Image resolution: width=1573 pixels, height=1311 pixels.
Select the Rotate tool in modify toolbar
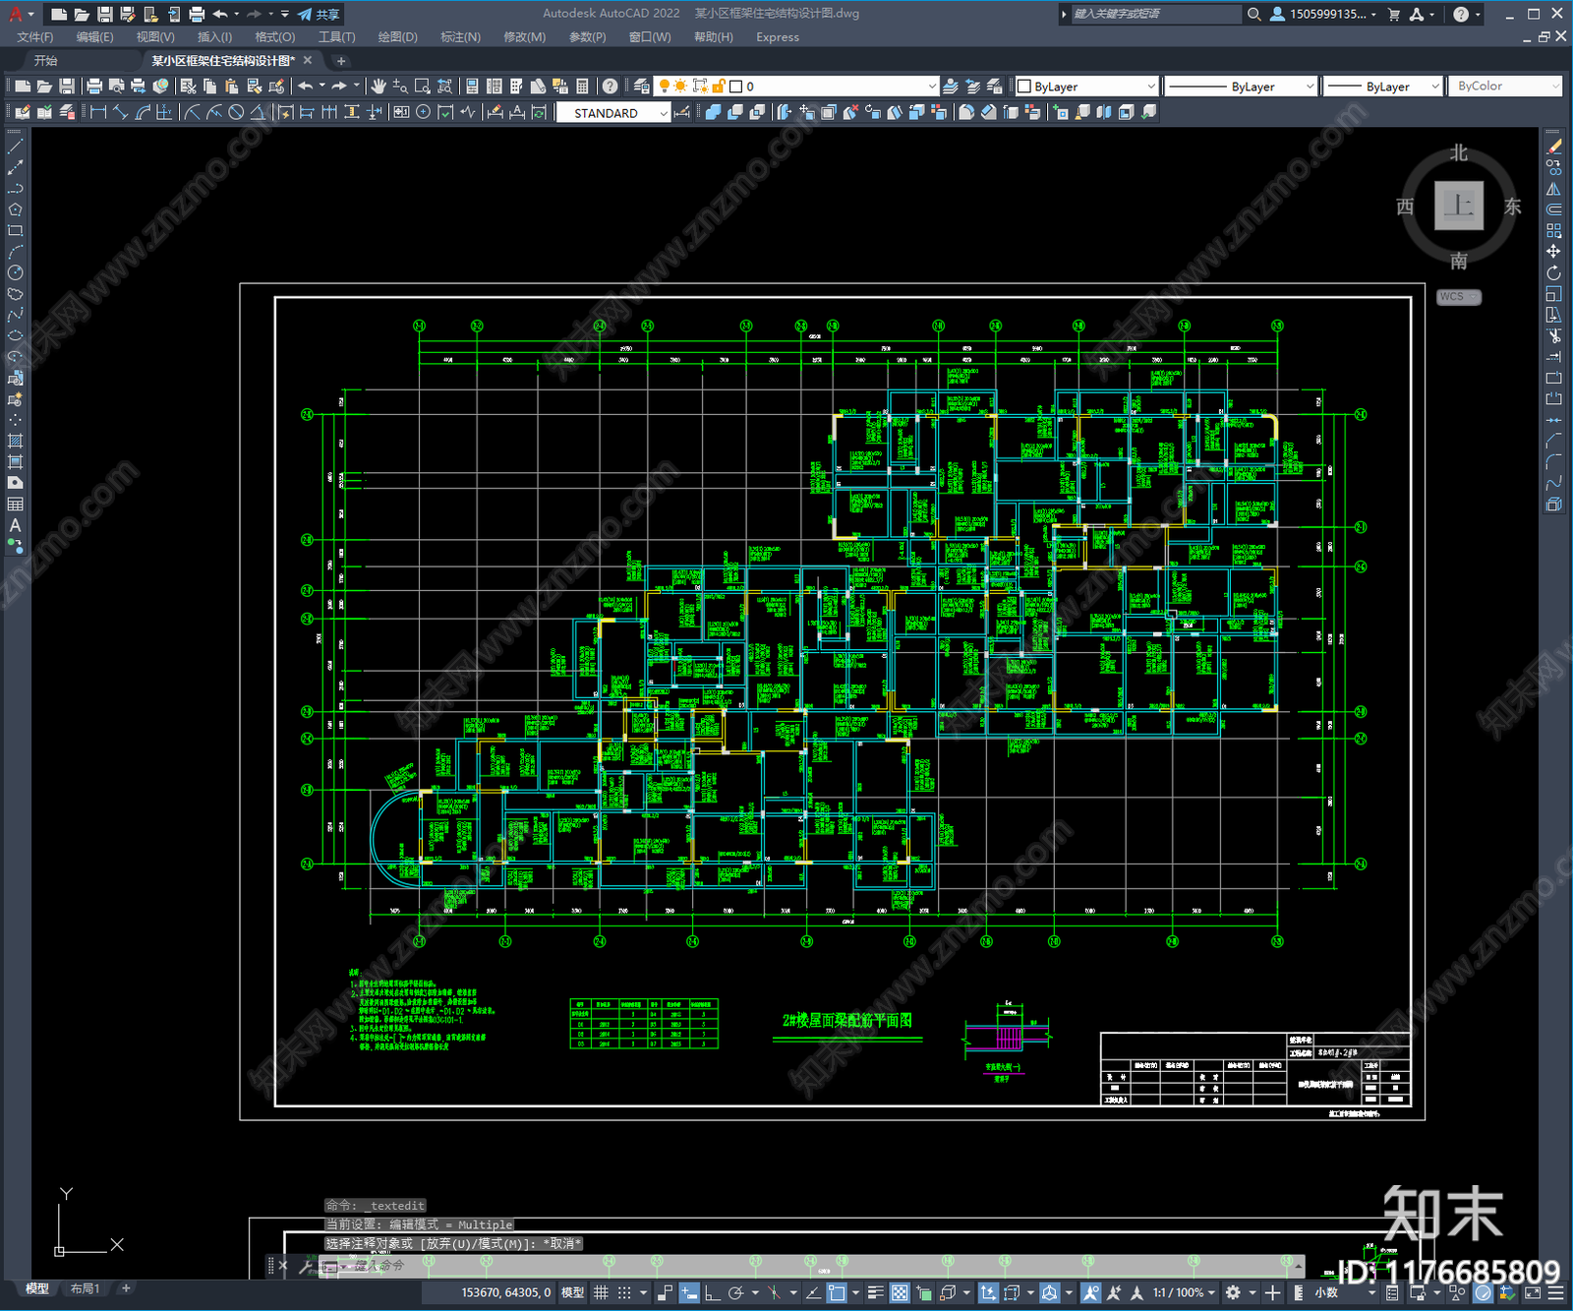(x=1553, y=272)
